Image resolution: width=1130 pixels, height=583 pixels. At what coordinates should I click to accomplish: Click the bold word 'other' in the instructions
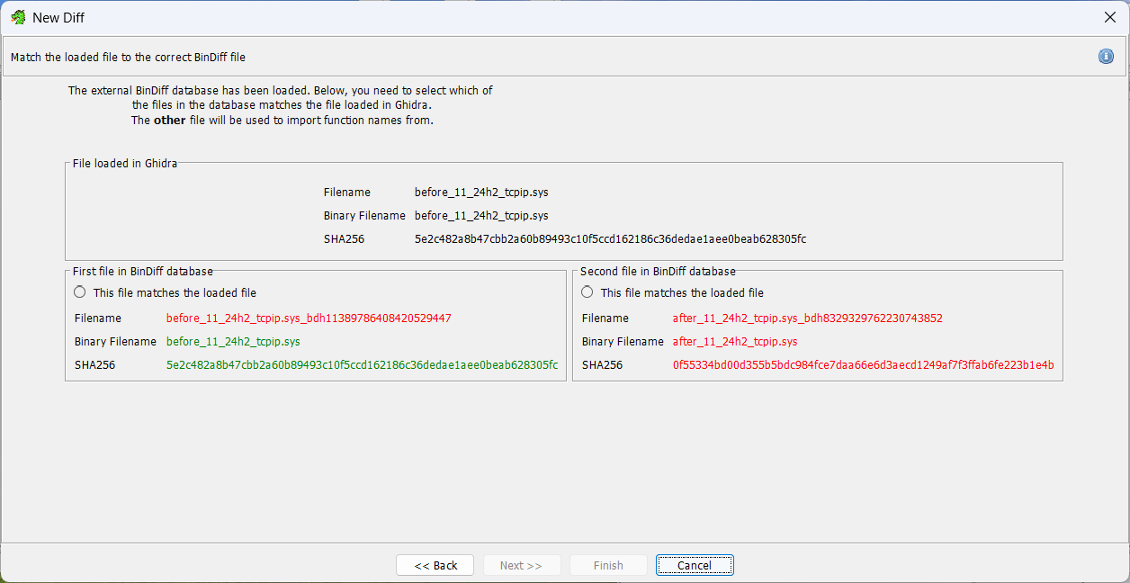(170, 120)
